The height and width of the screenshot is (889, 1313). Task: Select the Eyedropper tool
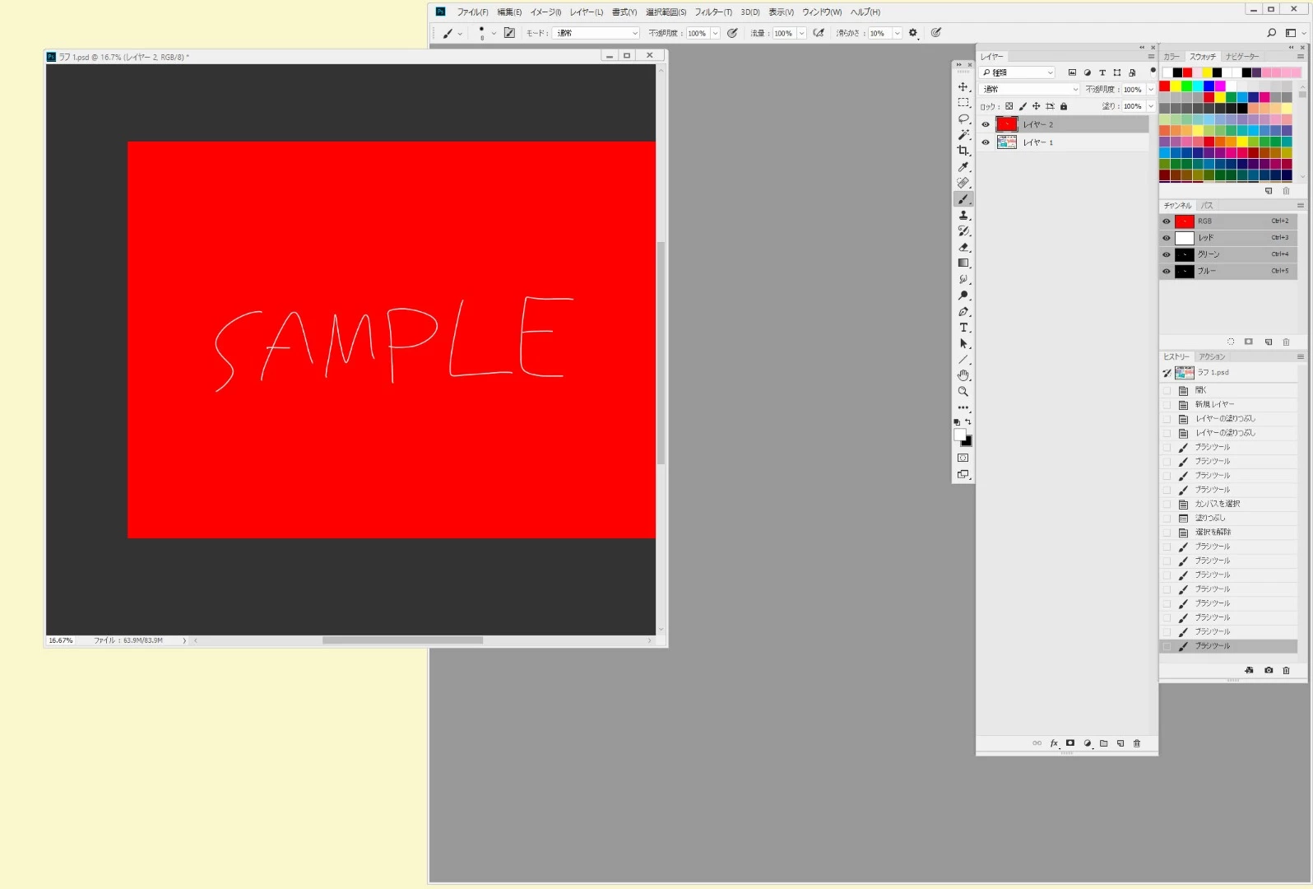point(963,167)
